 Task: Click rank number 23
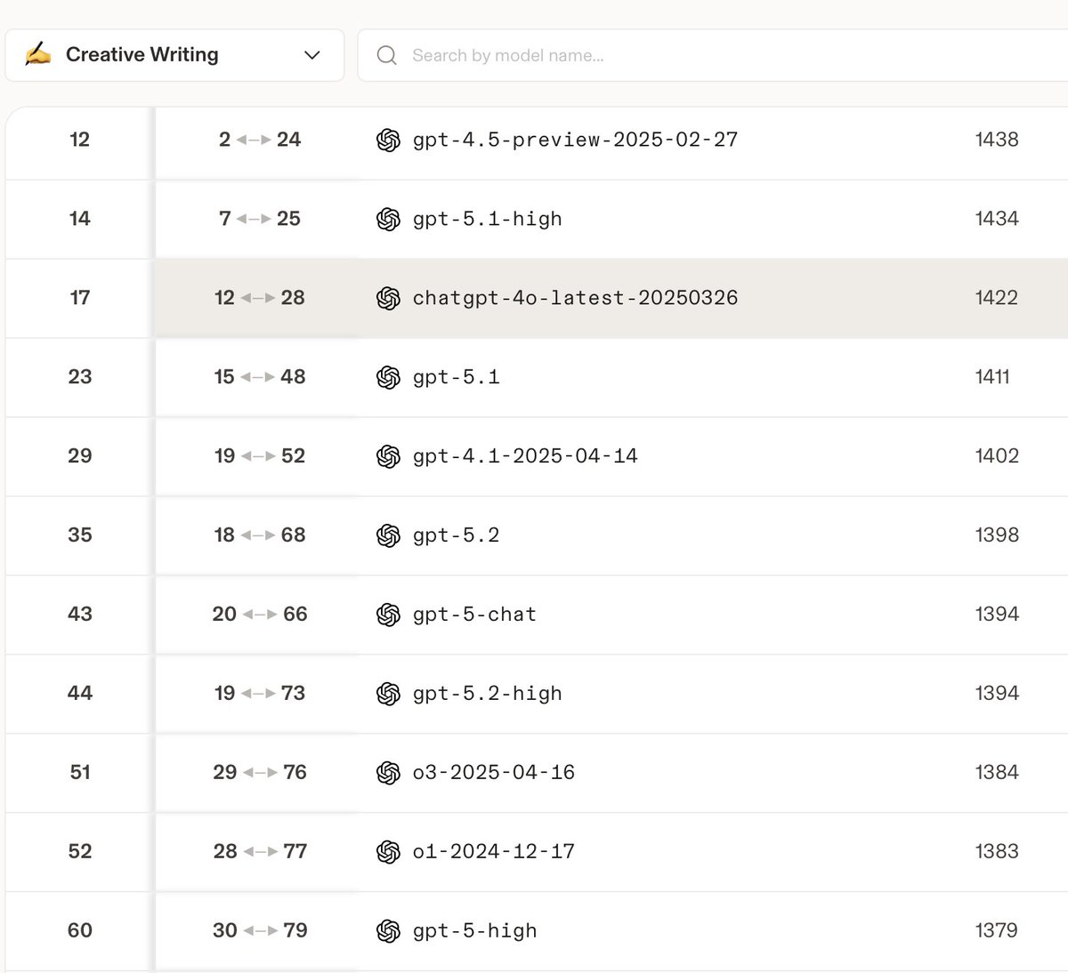79,377
